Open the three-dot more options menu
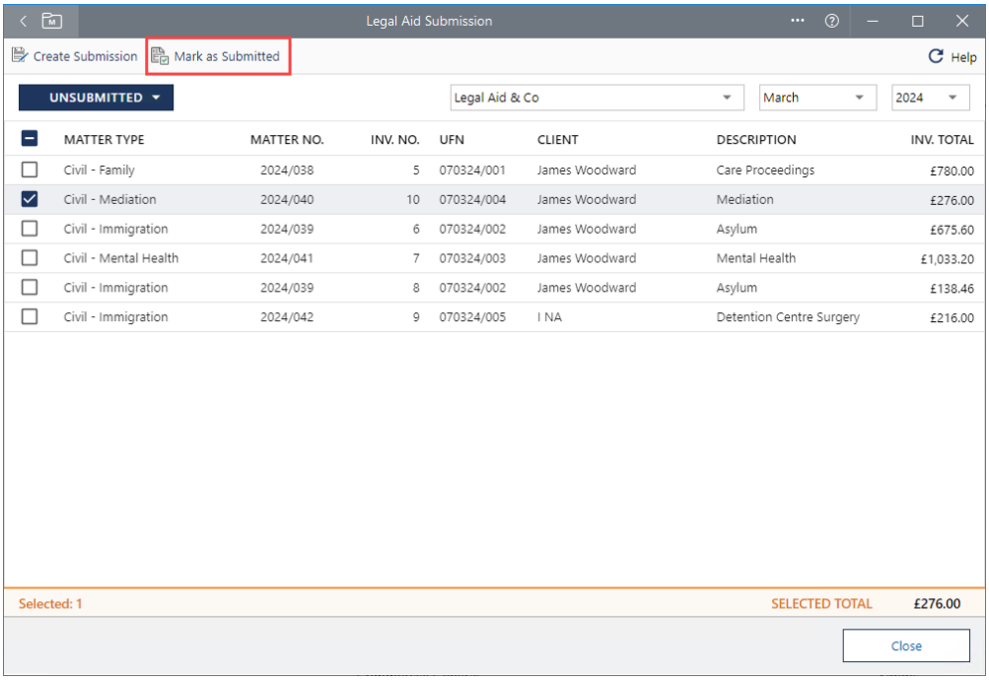Image resolution: width=989 pixels, height=682 pixels. coord(798,21)
